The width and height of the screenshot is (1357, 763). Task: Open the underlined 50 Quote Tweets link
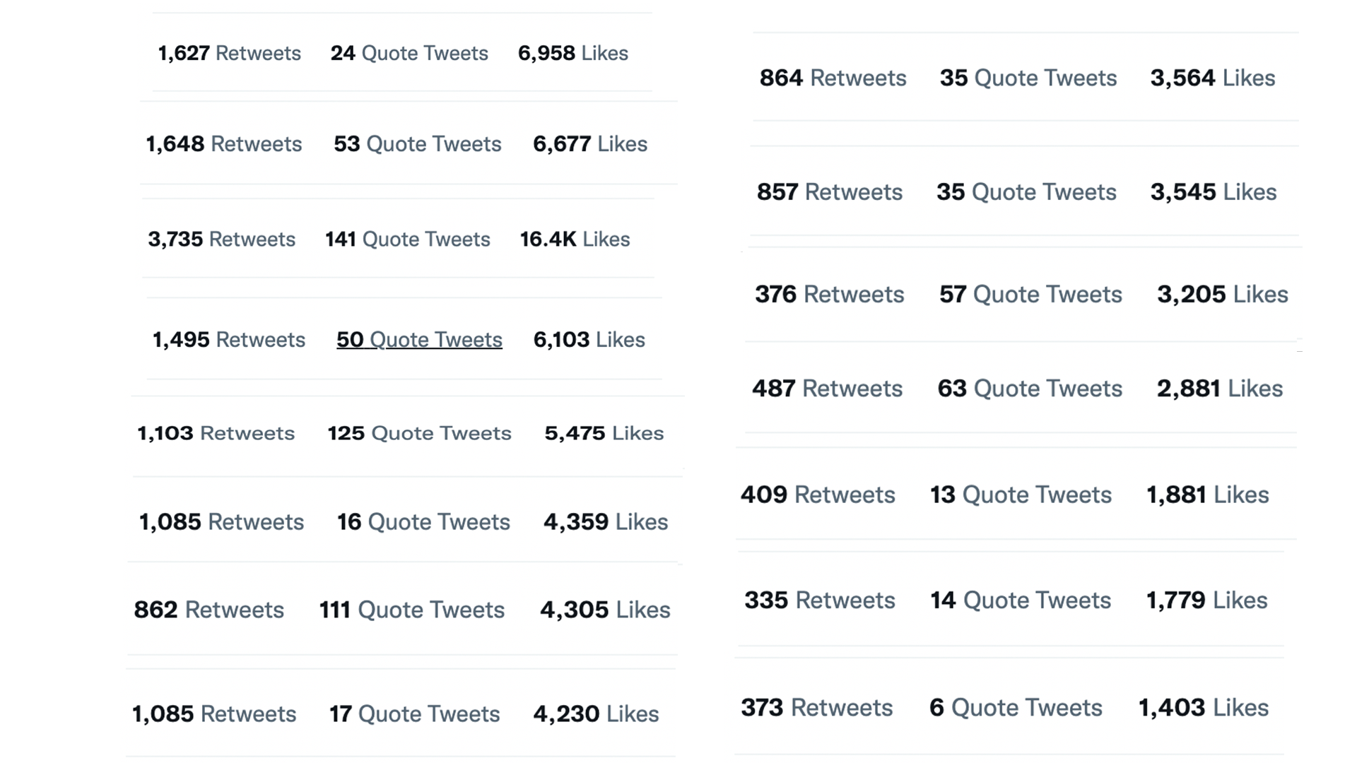coord(419,340)
